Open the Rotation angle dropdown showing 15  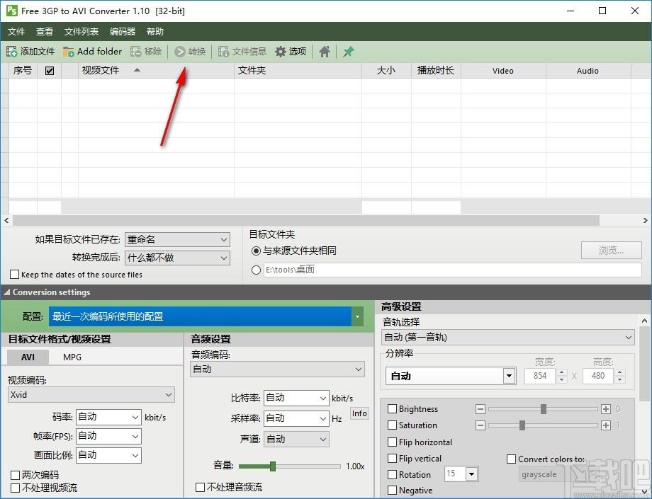(x=471, y=474)
